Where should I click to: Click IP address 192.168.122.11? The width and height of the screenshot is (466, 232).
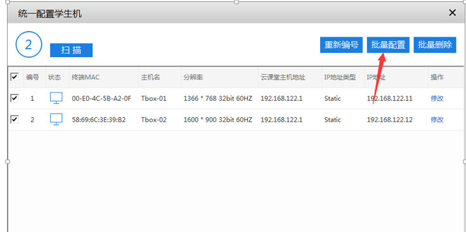tap(390, 99)
